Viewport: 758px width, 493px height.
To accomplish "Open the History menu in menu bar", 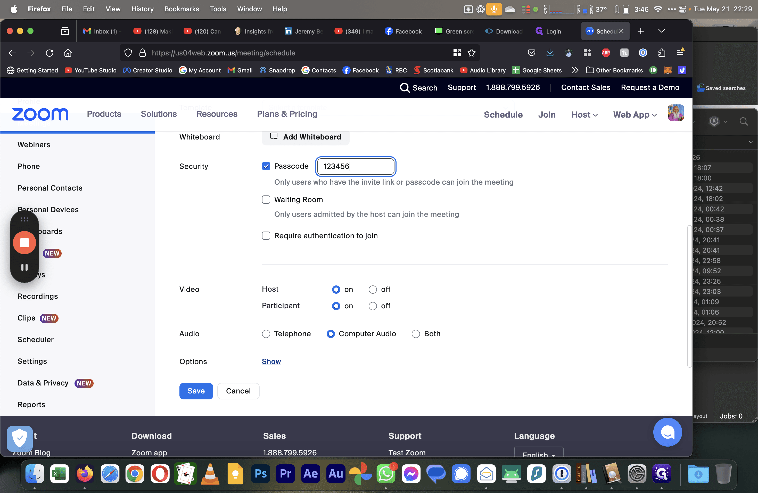I will (142, 9).
